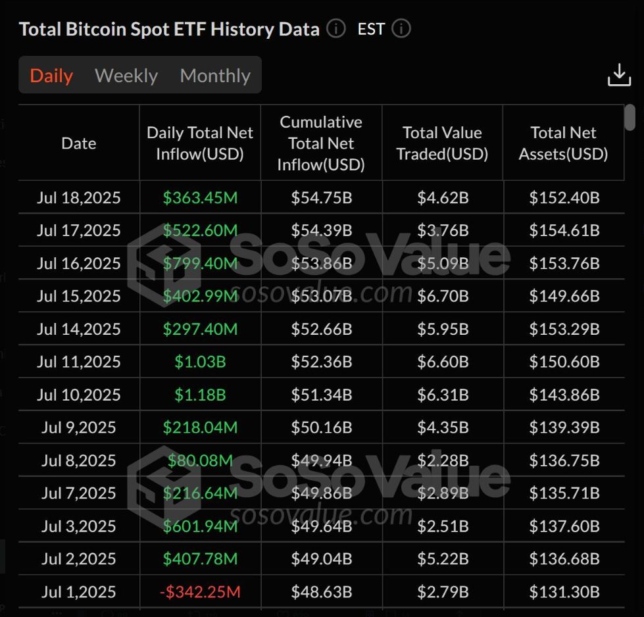Select the $143.86B net assets value
This screenshot has width=644, height=617.
pos(564,395)
